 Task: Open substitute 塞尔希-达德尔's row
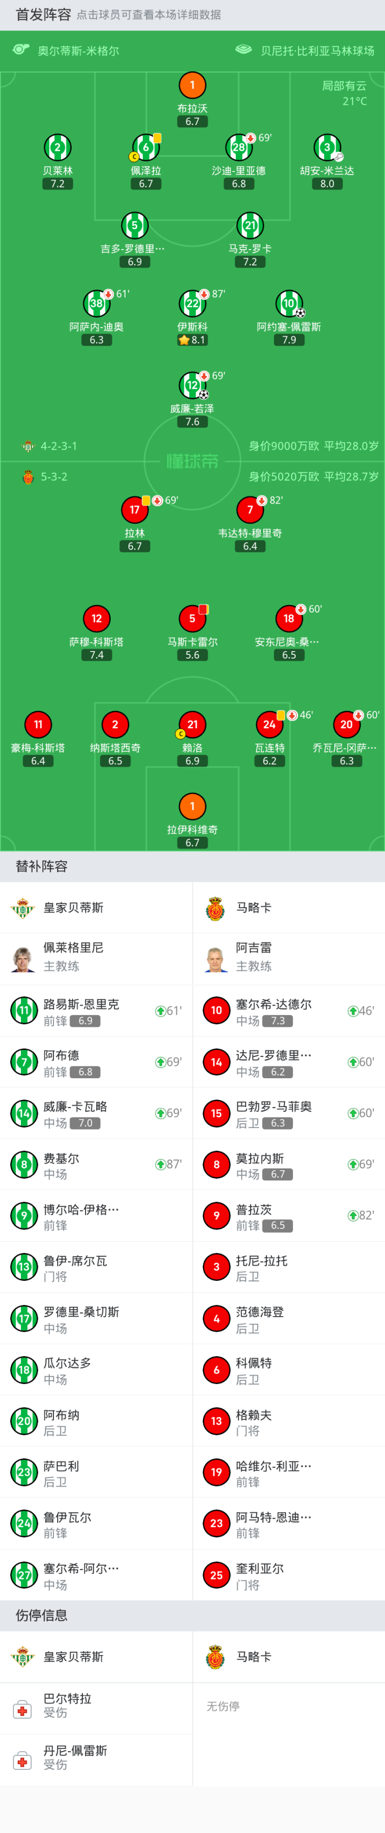[288, 1010]
